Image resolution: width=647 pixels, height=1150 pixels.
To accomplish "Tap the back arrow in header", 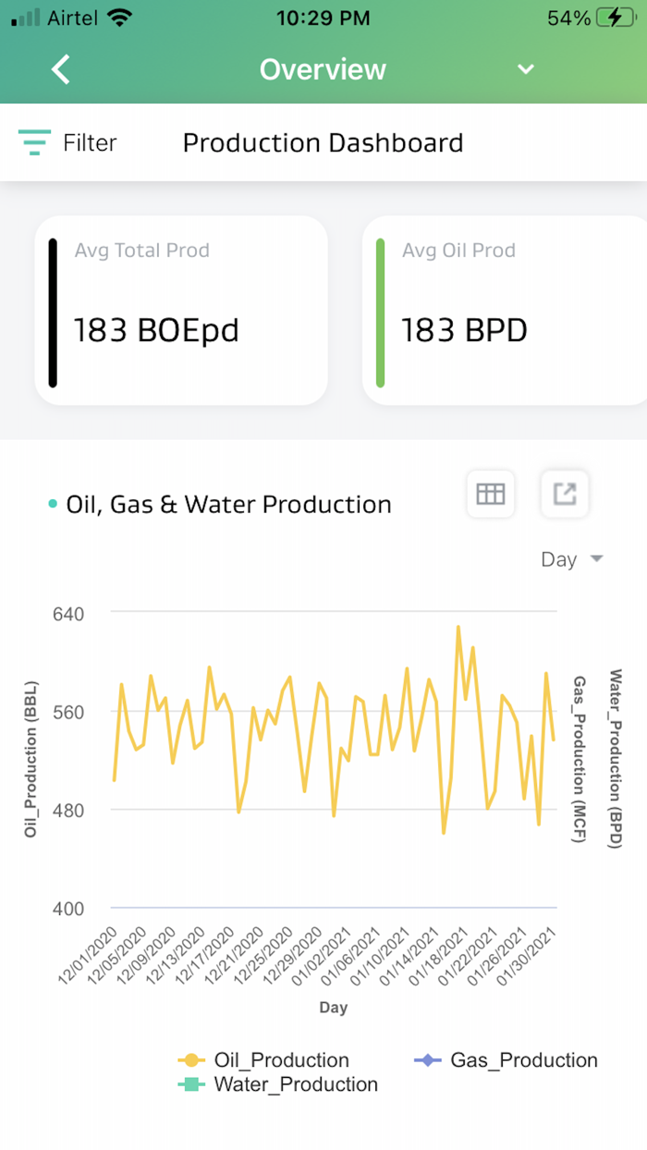I will pos(61,69).
